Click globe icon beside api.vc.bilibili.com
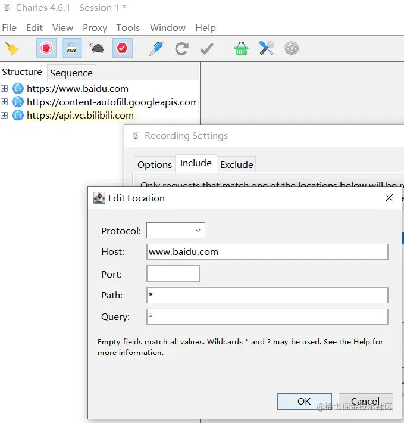 18,116
